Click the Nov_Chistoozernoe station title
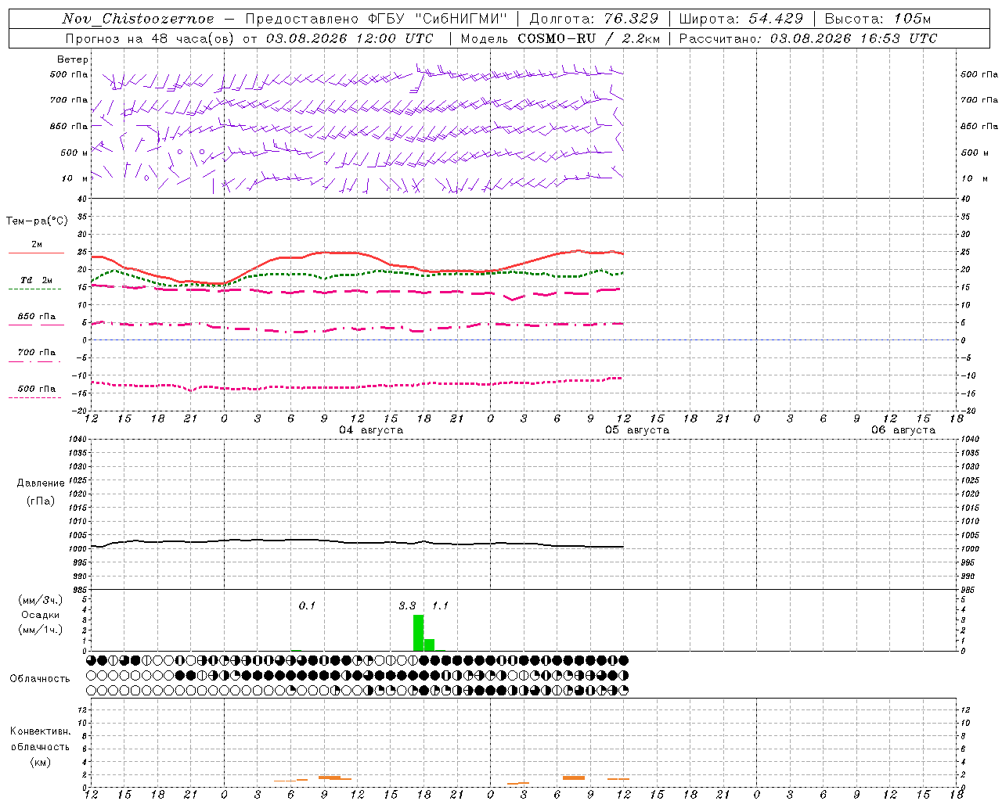1002x801 pixels. point(138,19)
